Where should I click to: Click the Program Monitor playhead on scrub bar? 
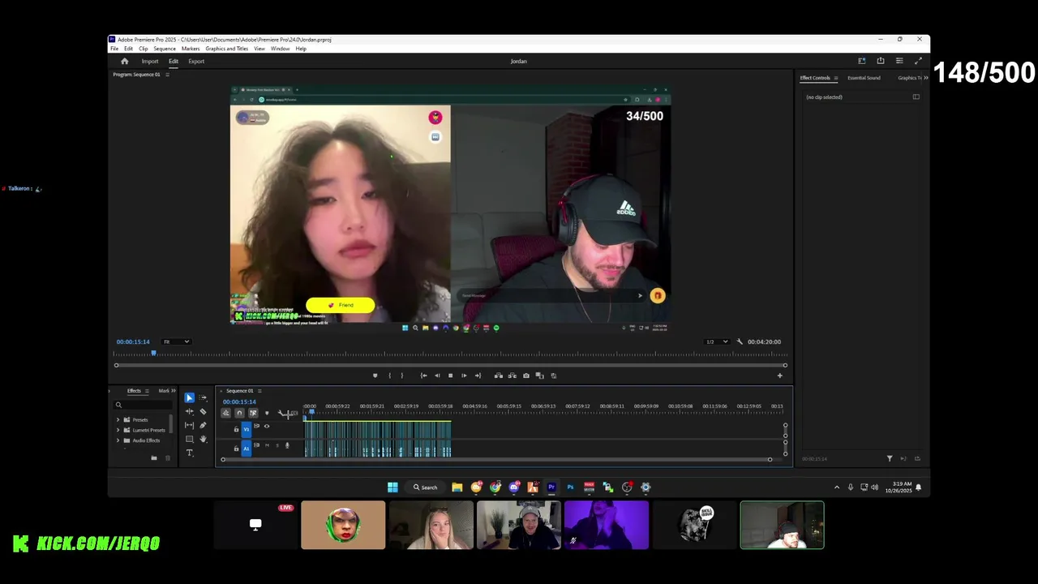click(153, 353)
